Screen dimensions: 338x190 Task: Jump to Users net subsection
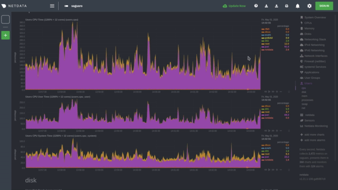303,108
